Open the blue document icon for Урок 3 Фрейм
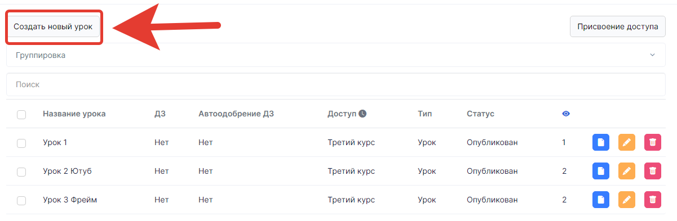 601,200
